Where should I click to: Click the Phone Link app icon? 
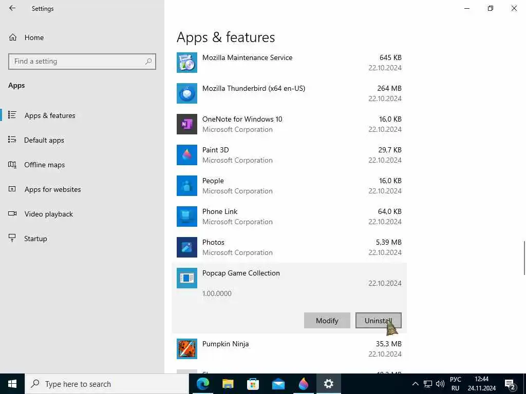pos(187,217)
